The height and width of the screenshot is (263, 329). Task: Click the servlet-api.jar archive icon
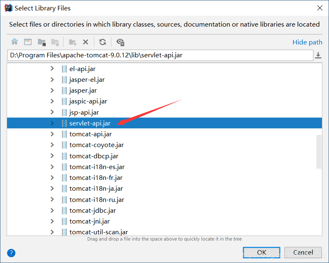point(64,123)
